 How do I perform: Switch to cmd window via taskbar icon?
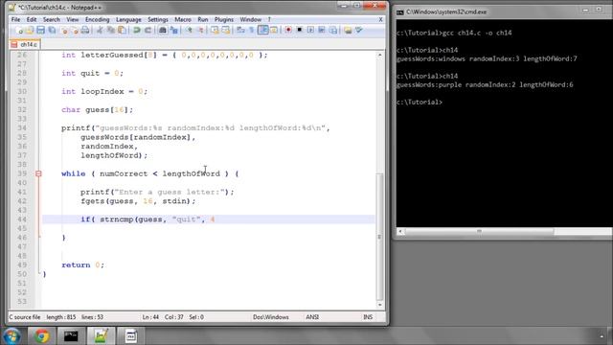[71, 336]
